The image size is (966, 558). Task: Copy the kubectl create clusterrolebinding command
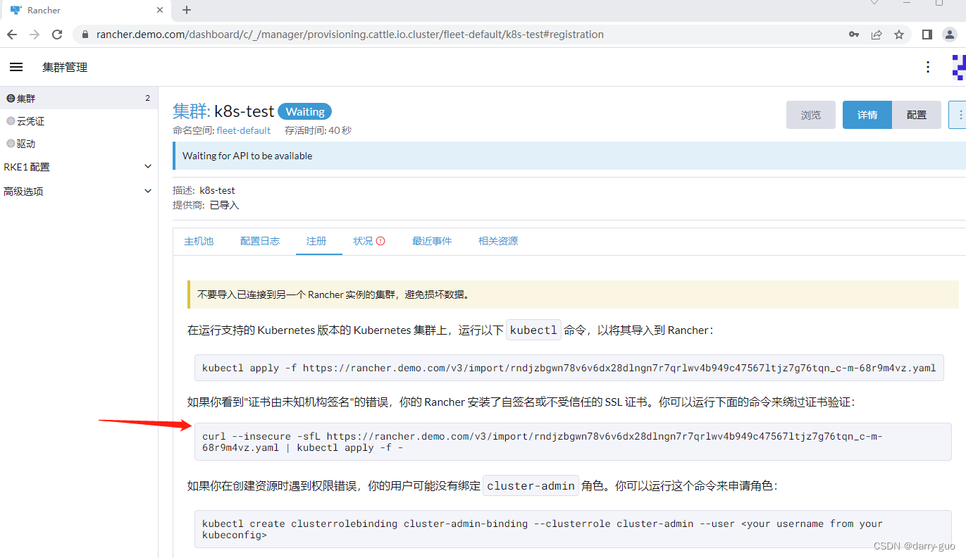(x=573, y=529)
